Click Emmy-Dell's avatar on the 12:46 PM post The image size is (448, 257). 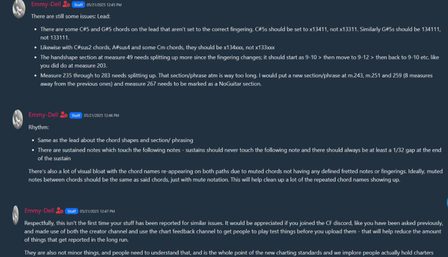[x=18, y=119]
